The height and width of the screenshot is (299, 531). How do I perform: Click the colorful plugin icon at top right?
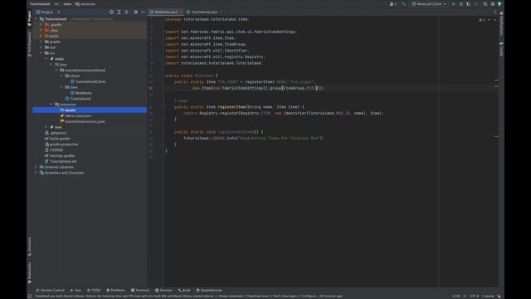tap(499, 4)
